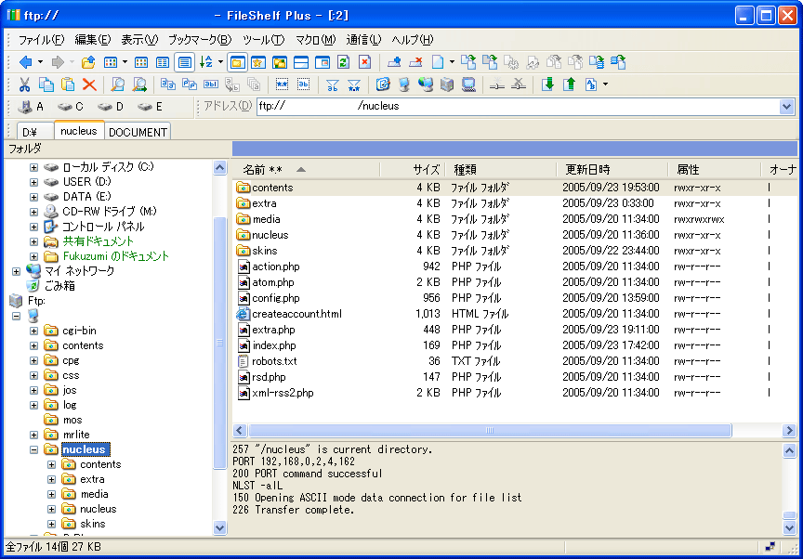Toggle the folder tree pane icon
The height and width of the screenshot is (559, 803).
point(237,62)
